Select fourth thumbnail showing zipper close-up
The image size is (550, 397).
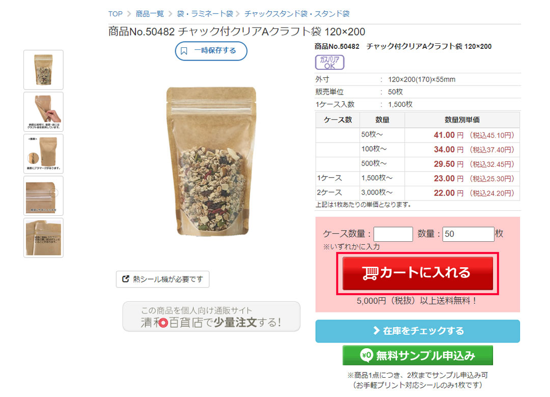pos(43,195)
